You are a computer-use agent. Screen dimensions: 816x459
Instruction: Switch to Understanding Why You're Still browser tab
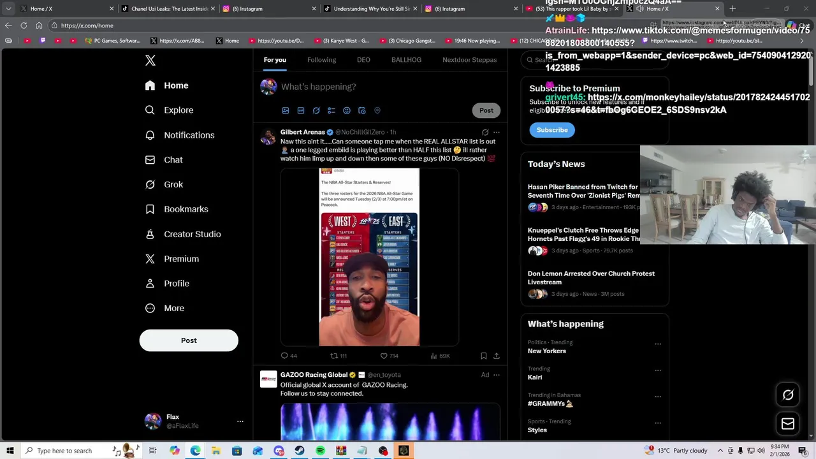[370, 9]
